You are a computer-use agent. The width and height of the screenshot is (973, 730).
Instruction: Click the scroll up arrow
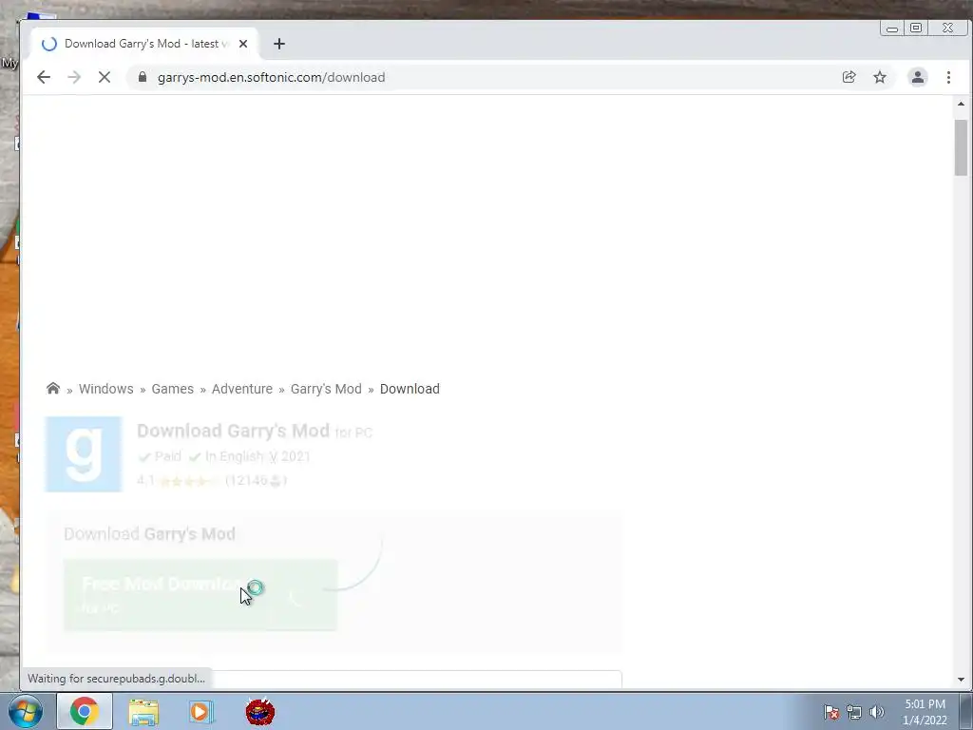click(x=961, y=105)
